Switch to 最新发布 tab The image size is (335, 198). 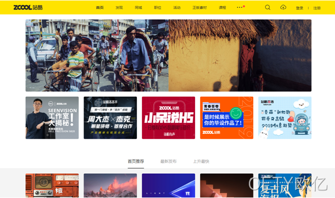coord(168,162)
